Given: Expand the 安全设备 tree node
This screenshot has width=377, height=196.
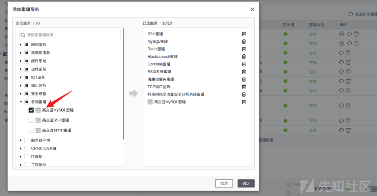Looking at the screenshot, I should pyautogui.click(x=21, y=94).
